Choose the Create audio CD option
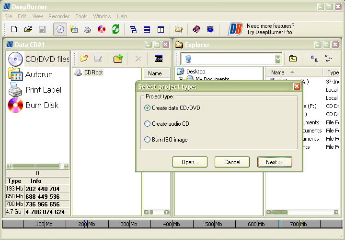This screenshot has height=240, width=345. [x=148, y=124]
